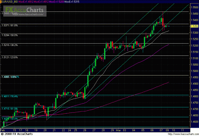199x136 pixels.
Task: Click the 05 label on the date axis
Action: click(143, 130)
